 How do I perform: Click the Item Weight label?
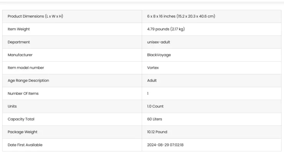pyautogui.click(x=19, y=29)
